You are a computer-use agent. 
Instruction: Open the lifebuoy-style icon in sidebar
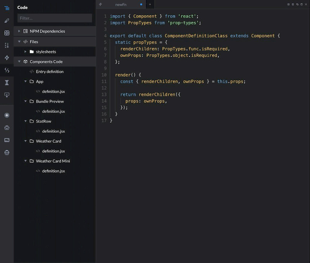click(7, 33)
